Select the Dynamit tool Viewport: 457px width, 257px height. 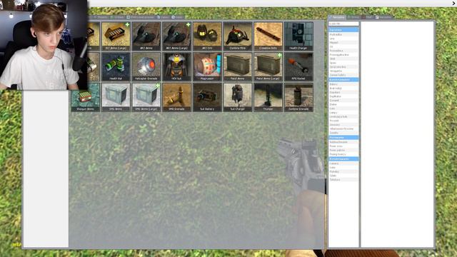tap(343, 101)
